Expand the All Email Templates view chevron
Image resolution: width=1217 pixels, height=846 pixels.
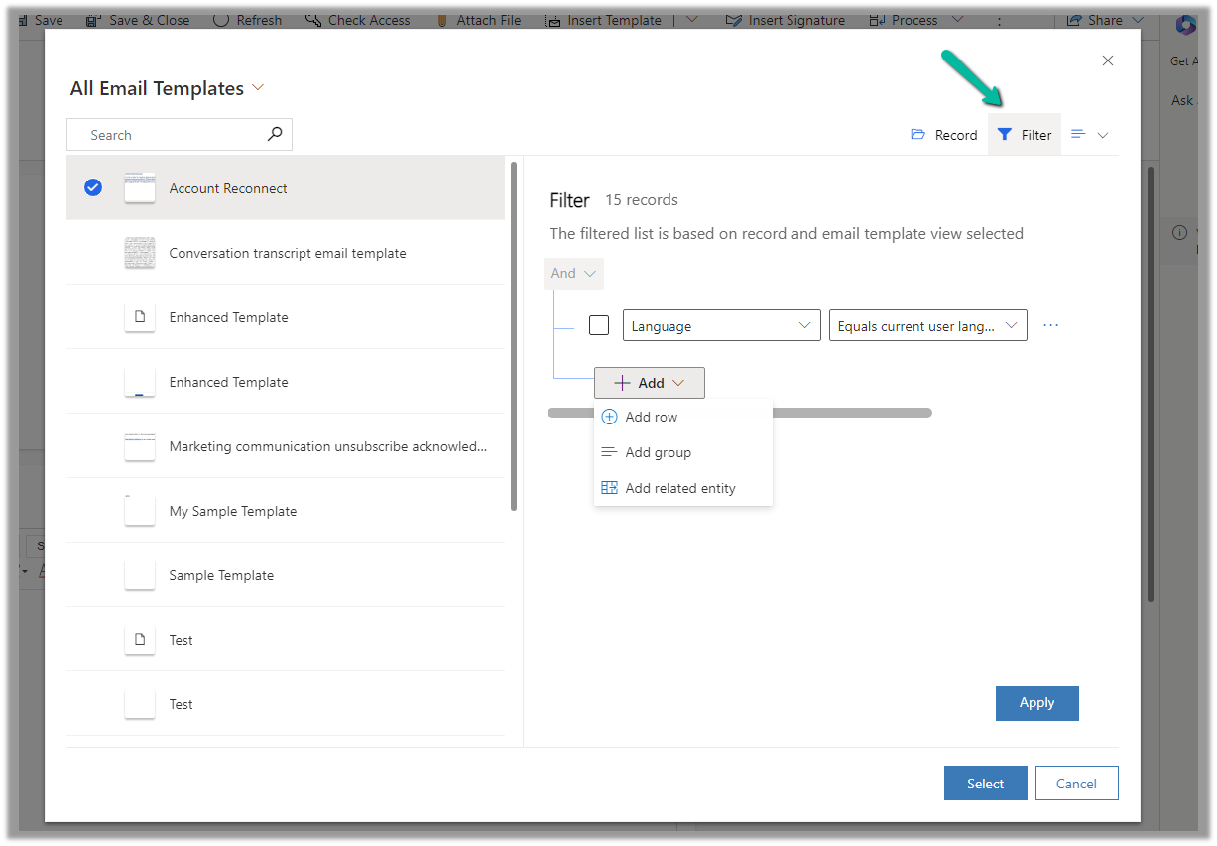pos(258,87)
